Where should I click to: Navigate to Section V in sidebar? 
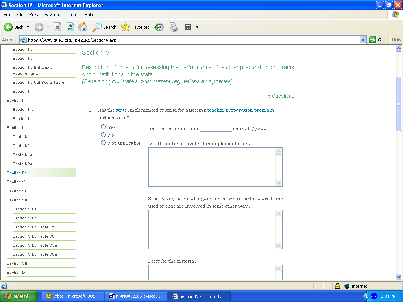click(x=16, y=182)
